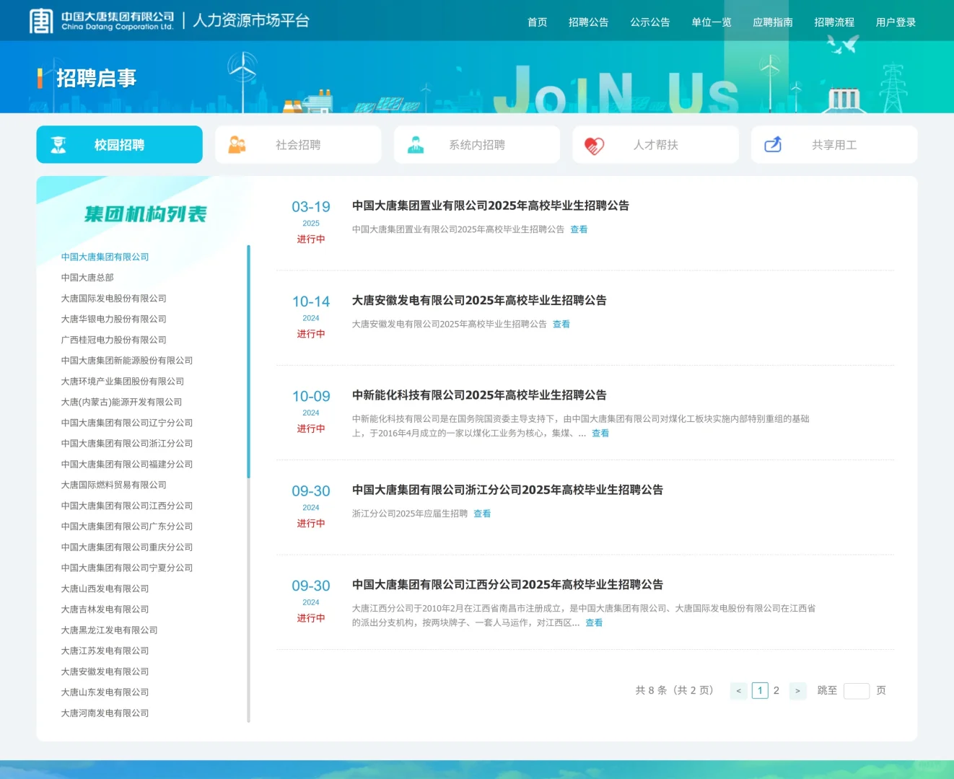Click 查看 for 大唐安徽发电 announcement

click(561, 325)
